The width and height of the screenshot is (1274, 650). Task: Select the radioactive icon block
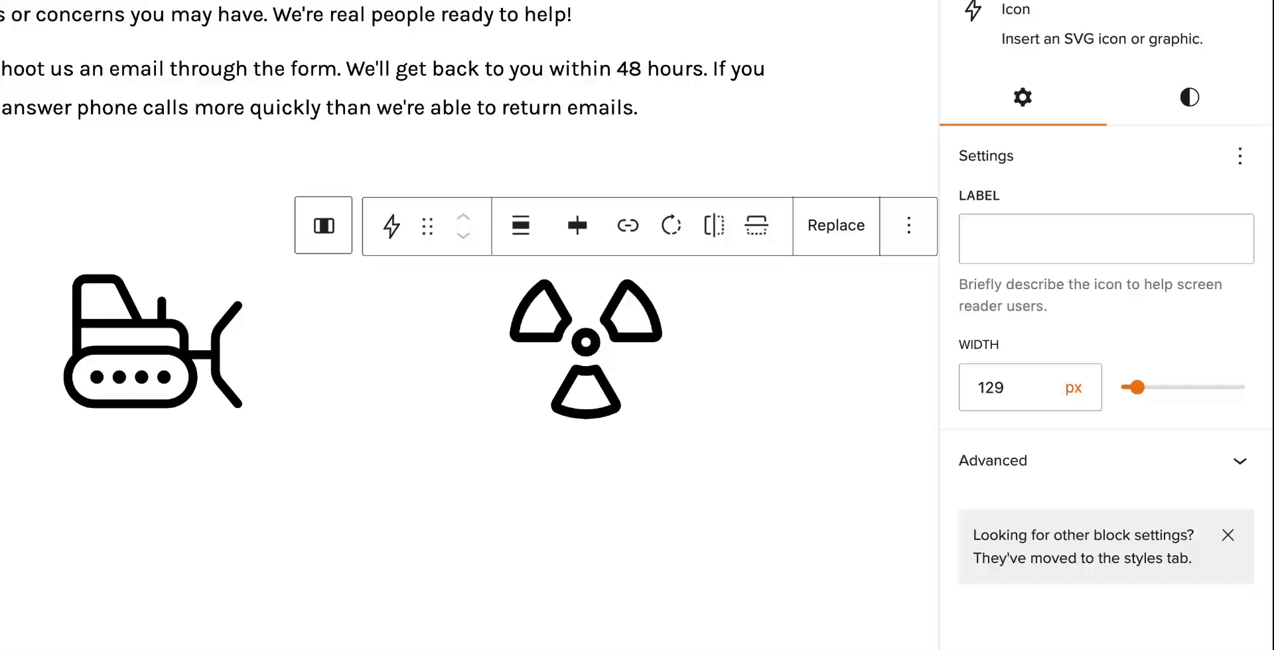tap(586, 348)
